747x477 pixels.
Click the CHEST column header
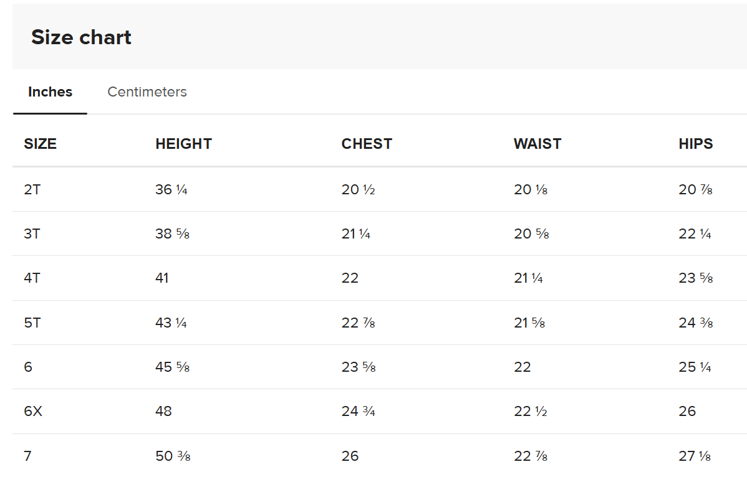367,144
